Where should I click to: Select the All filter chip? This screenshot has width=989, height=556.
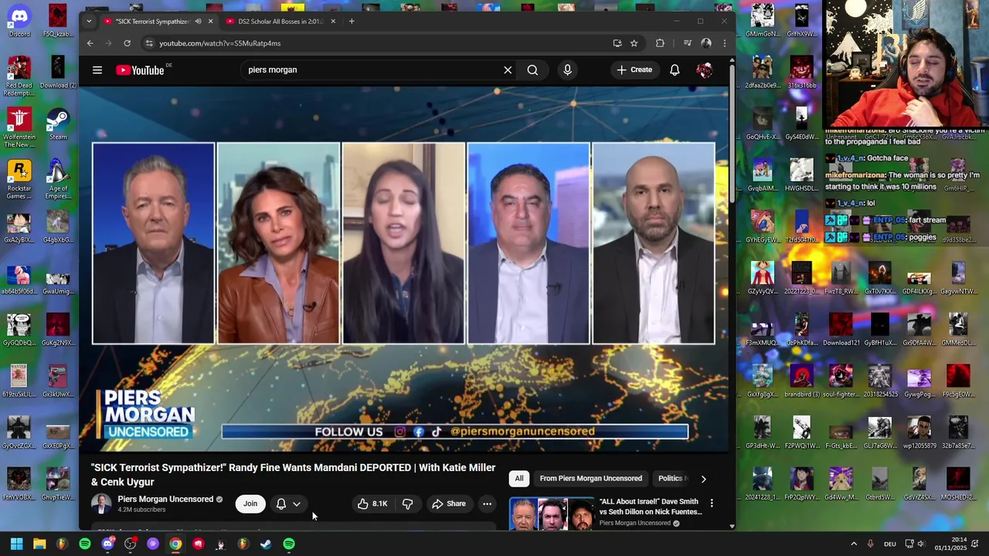519,479
